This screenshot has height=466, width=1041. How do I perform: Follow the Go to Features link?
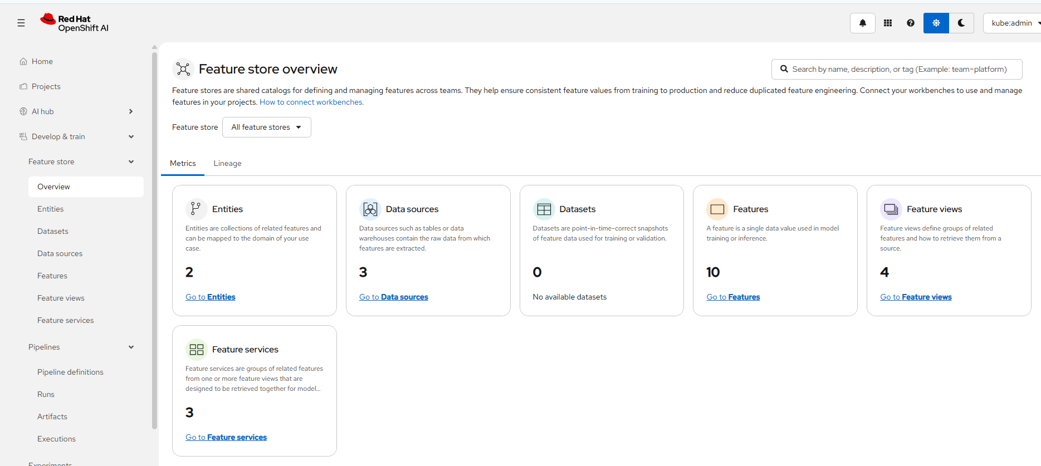point(733,297)
